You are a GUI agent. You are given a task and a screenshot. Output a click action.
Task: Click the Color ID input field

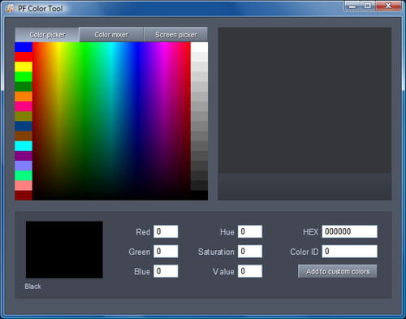[x=349, y=252]
